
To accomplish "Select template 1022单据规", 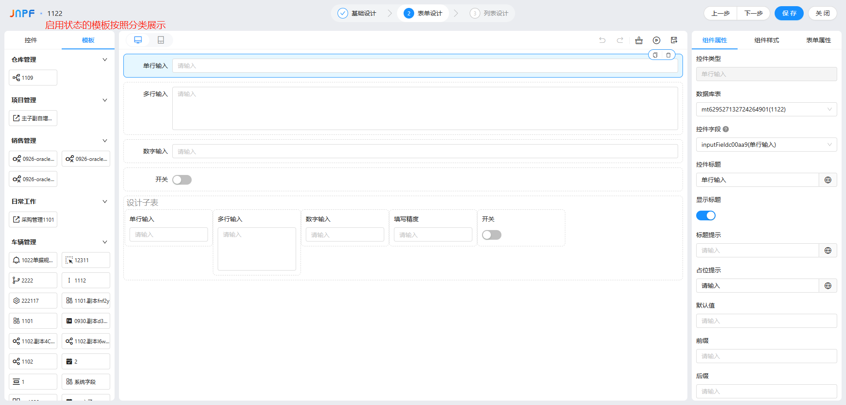I will point(33,260).
